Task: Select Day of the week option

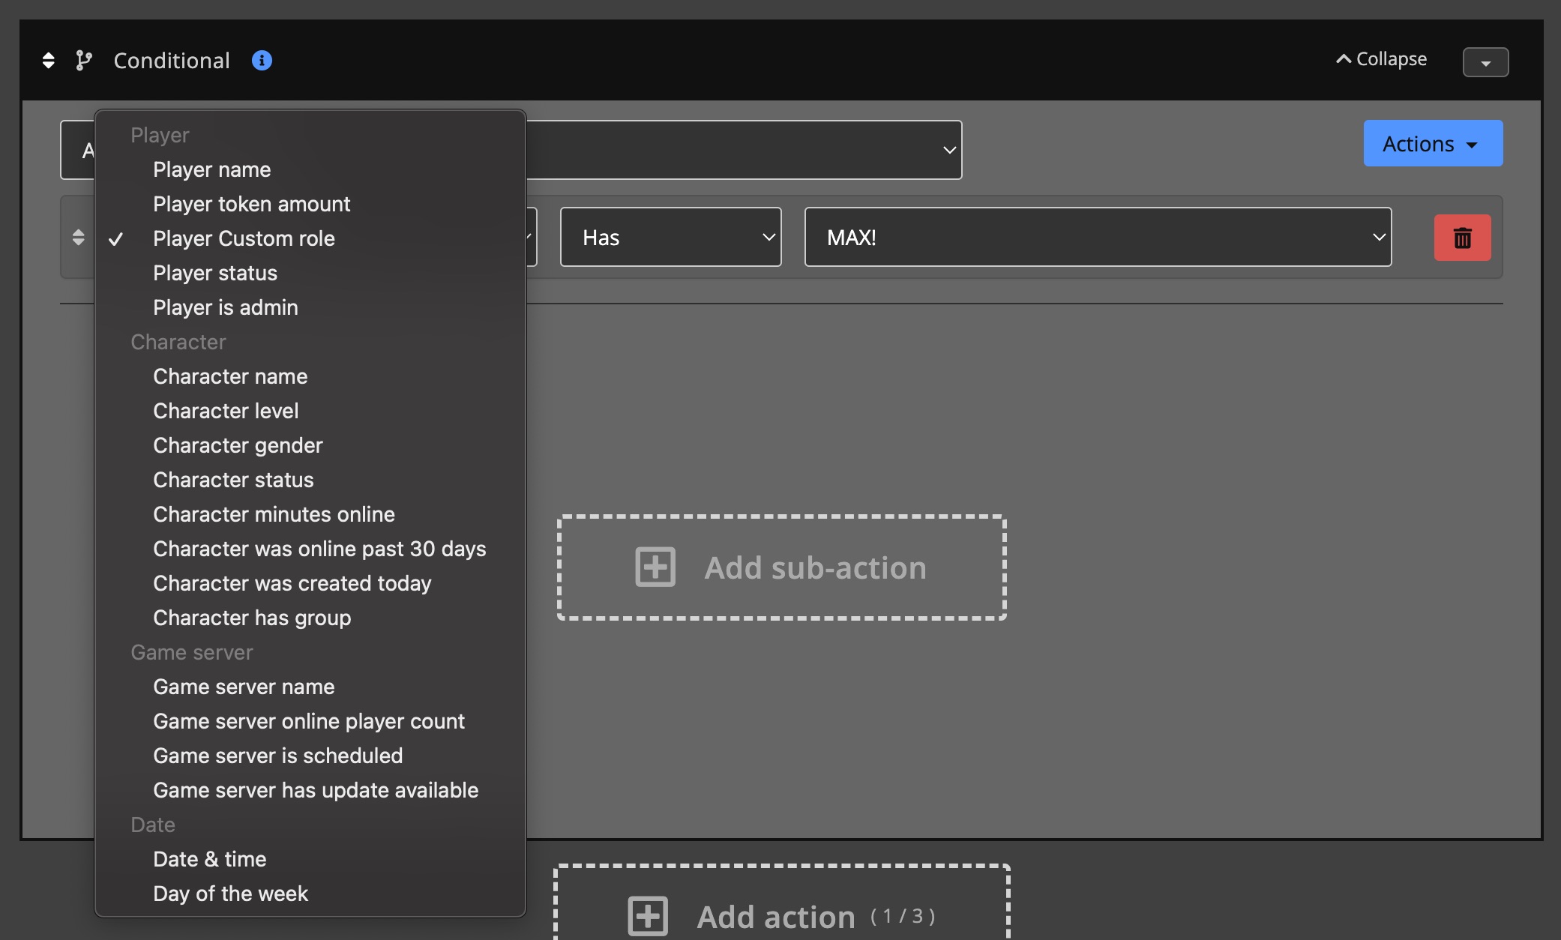Action: coord(230,894)
